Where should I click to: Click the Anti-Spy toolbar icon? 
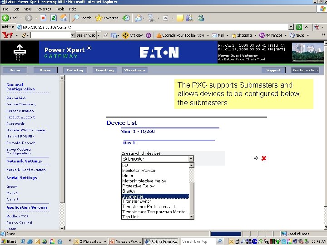click(133, 35)
